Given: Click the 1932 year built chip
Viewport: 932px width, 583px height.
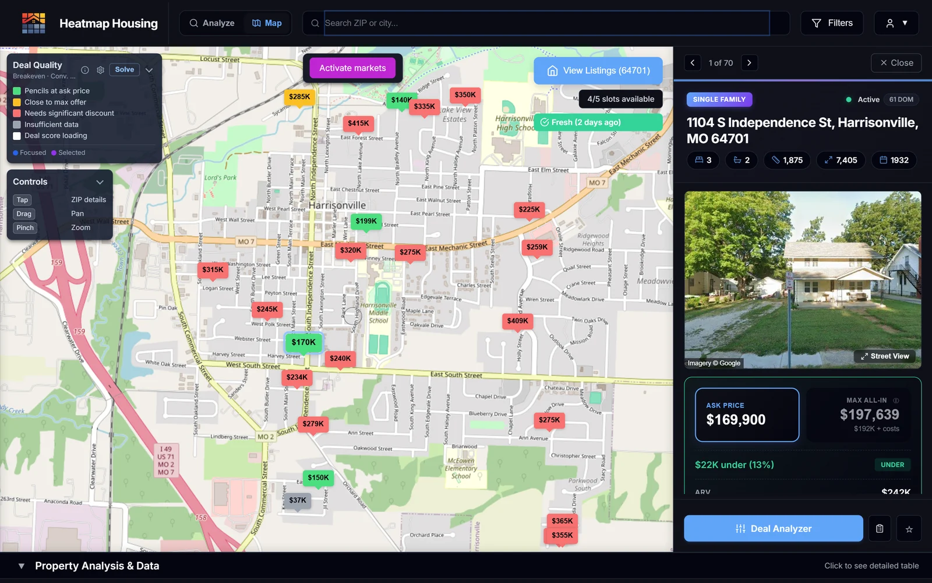Looking at the screenshot, I should pos(894,160).
